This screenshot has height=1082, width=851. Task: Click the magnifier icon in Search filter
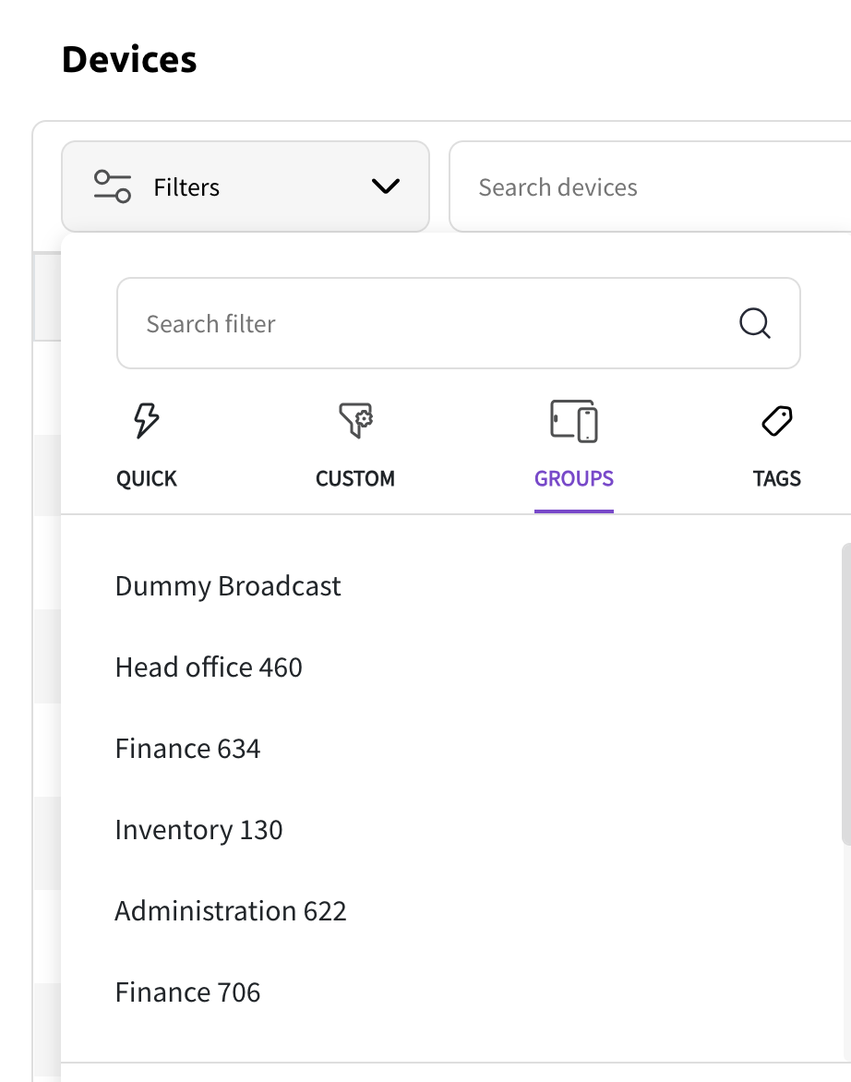(755, 324)
